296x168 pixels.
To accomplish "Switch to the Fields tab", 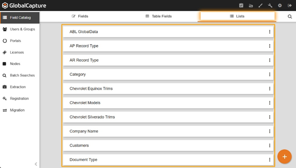I will 80,16.
